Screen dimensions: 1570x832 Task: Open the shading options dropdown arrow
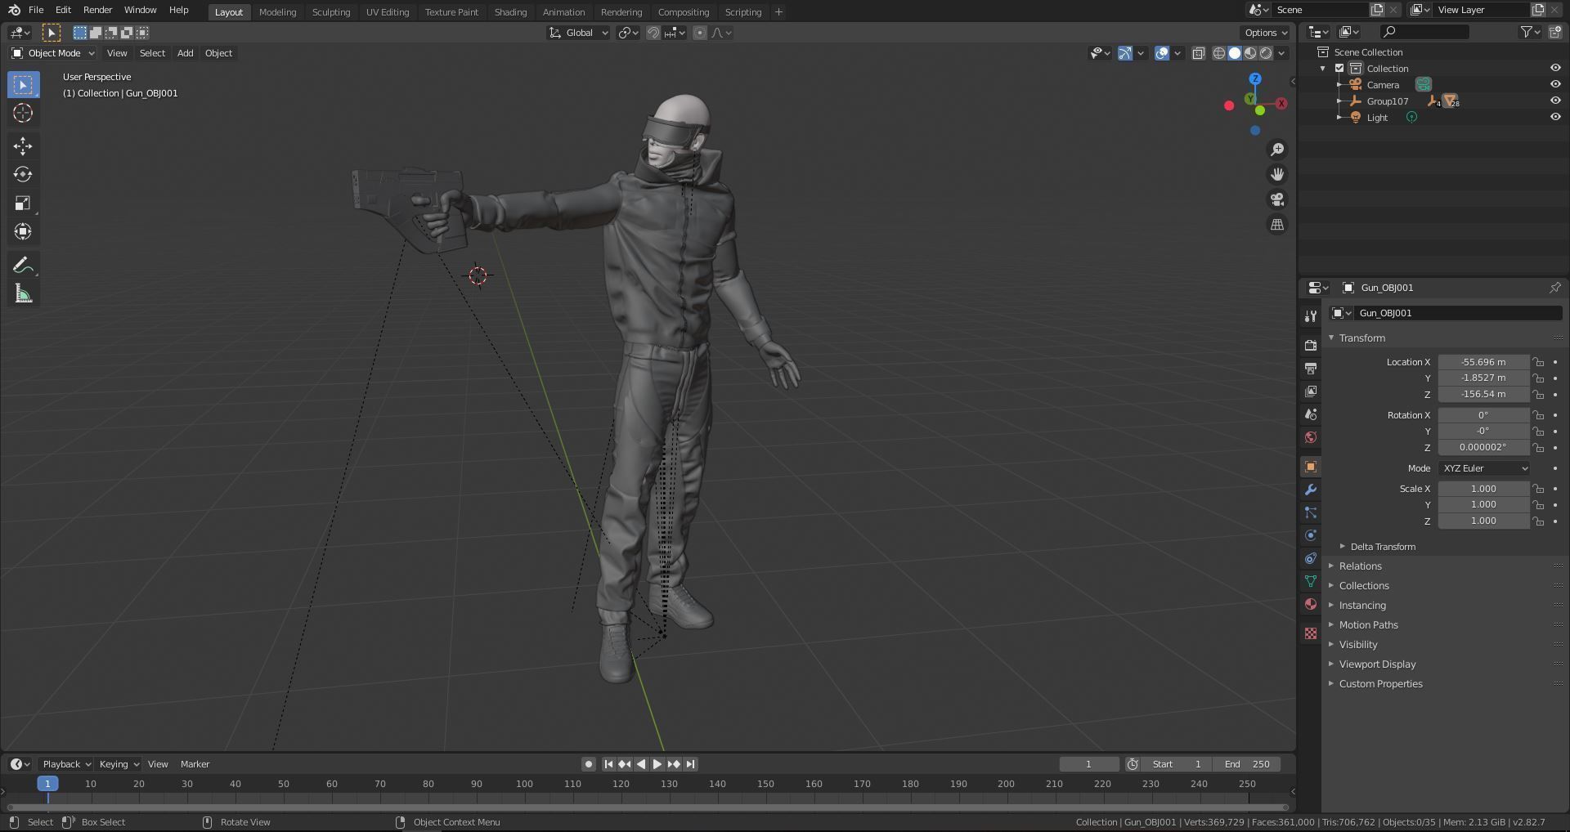pos(1282,53)
